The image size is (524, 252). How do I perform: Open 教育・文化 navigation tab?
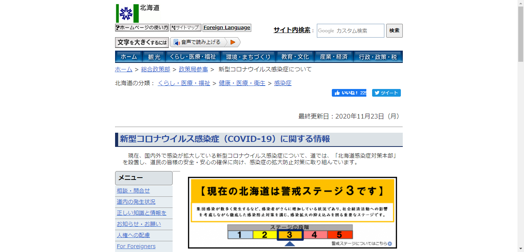pos(295,57)
